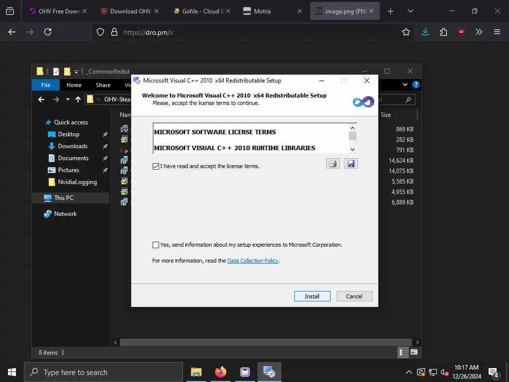Viewport: 509px width, 382px height.
Task: Click the Explorer horizontal scrollbar
Action: [x=266, y=342]
